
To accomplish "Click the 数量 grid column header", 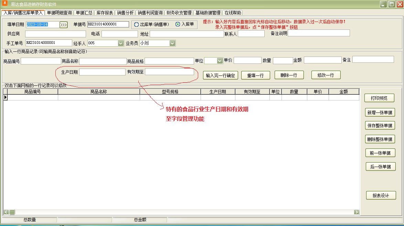I will pos(294,92).
